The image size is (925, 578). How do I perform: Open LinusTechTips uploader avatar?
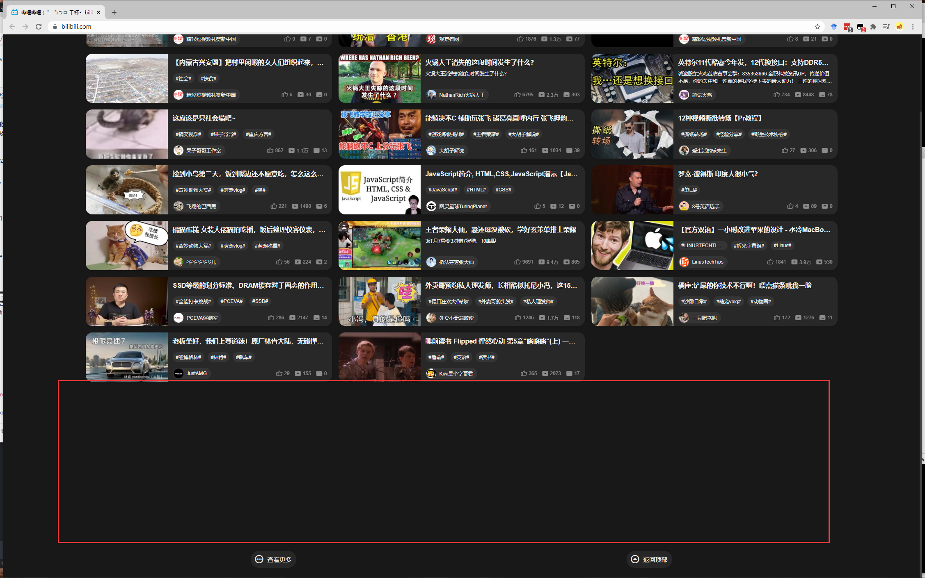(x=684, y=262)
